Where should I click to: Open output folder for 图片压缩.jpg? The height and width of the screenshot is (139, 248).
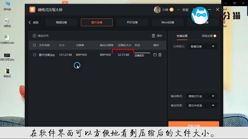coord(155,55)
